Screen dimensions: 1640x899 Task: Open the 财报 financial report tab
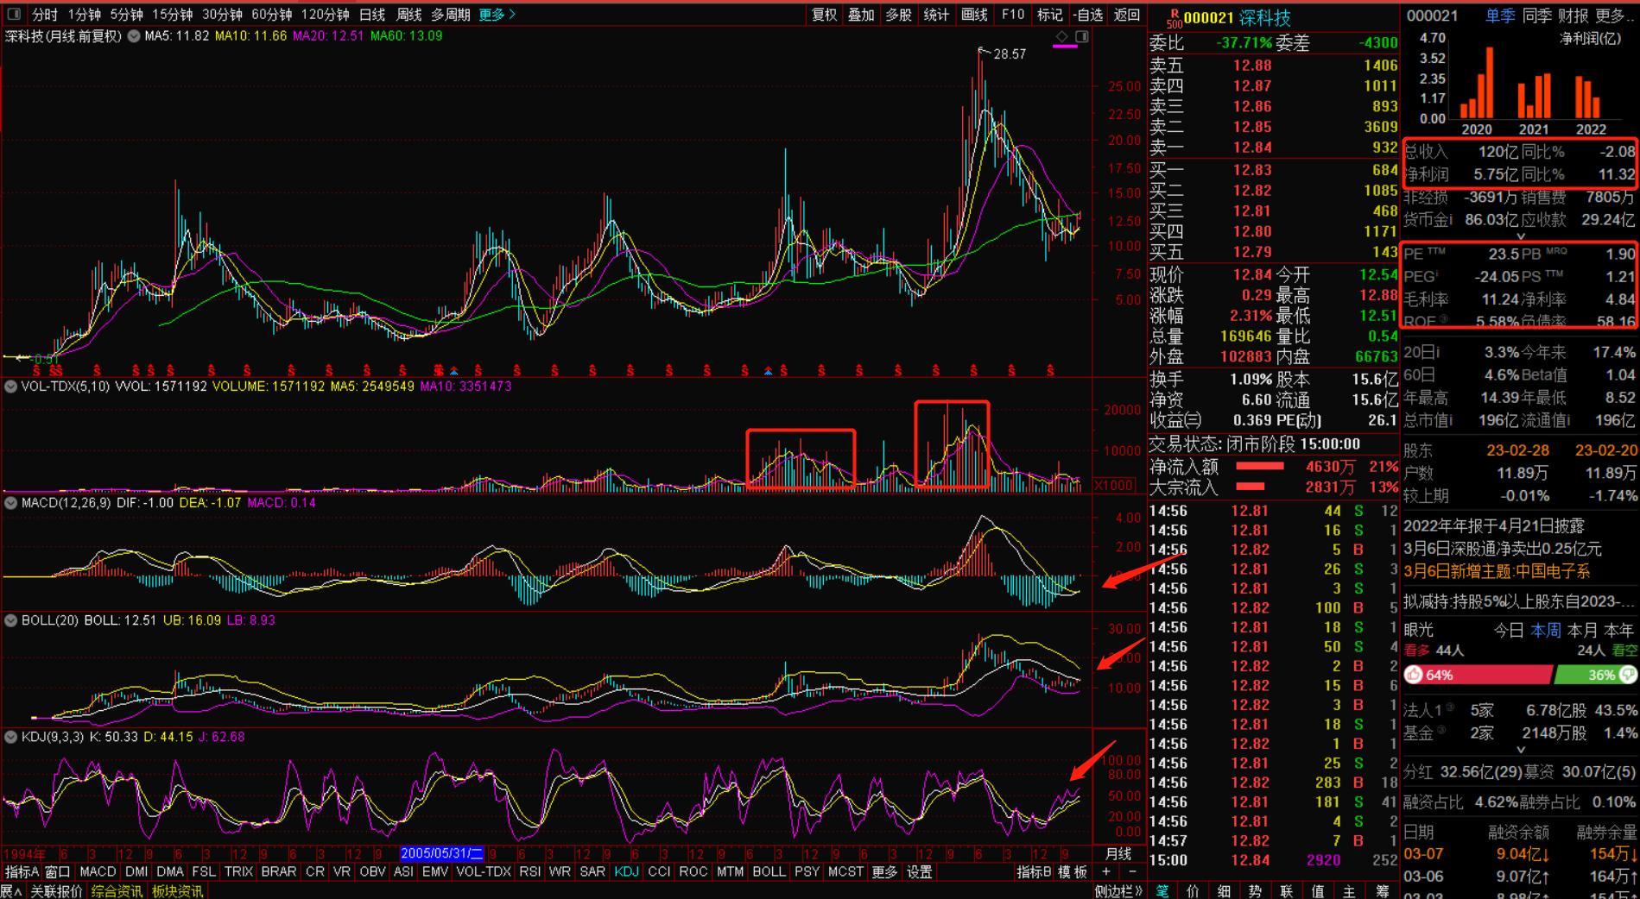1574,16
